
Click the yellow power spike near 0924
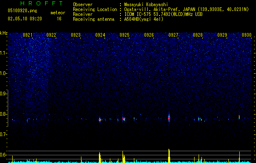100,157
